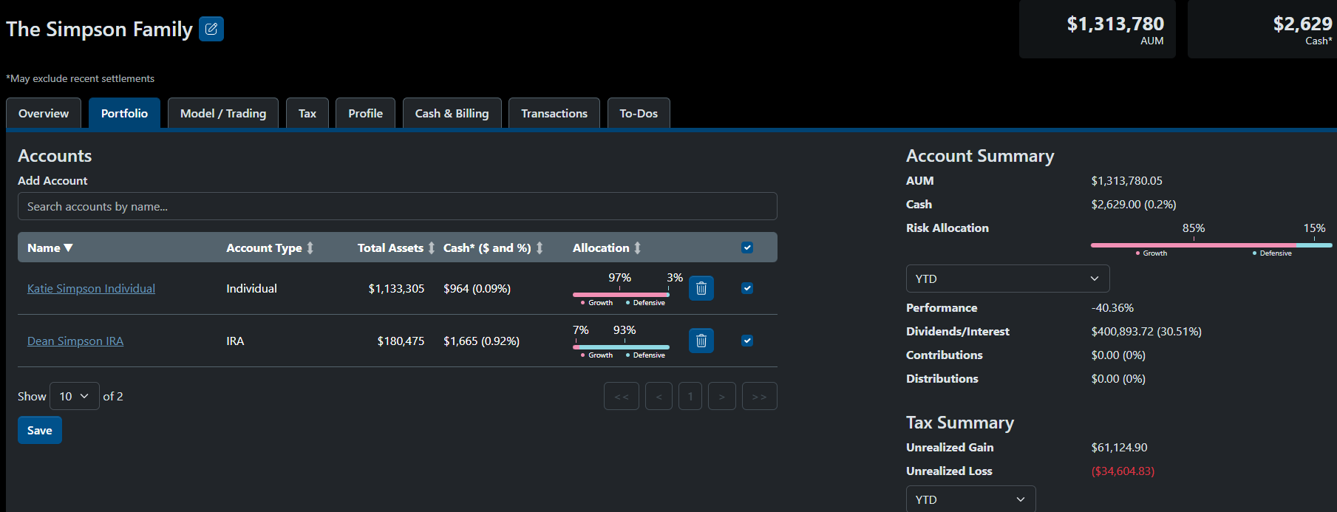Sort by Account Type column
1337x512 pixels.
[310, 248]
